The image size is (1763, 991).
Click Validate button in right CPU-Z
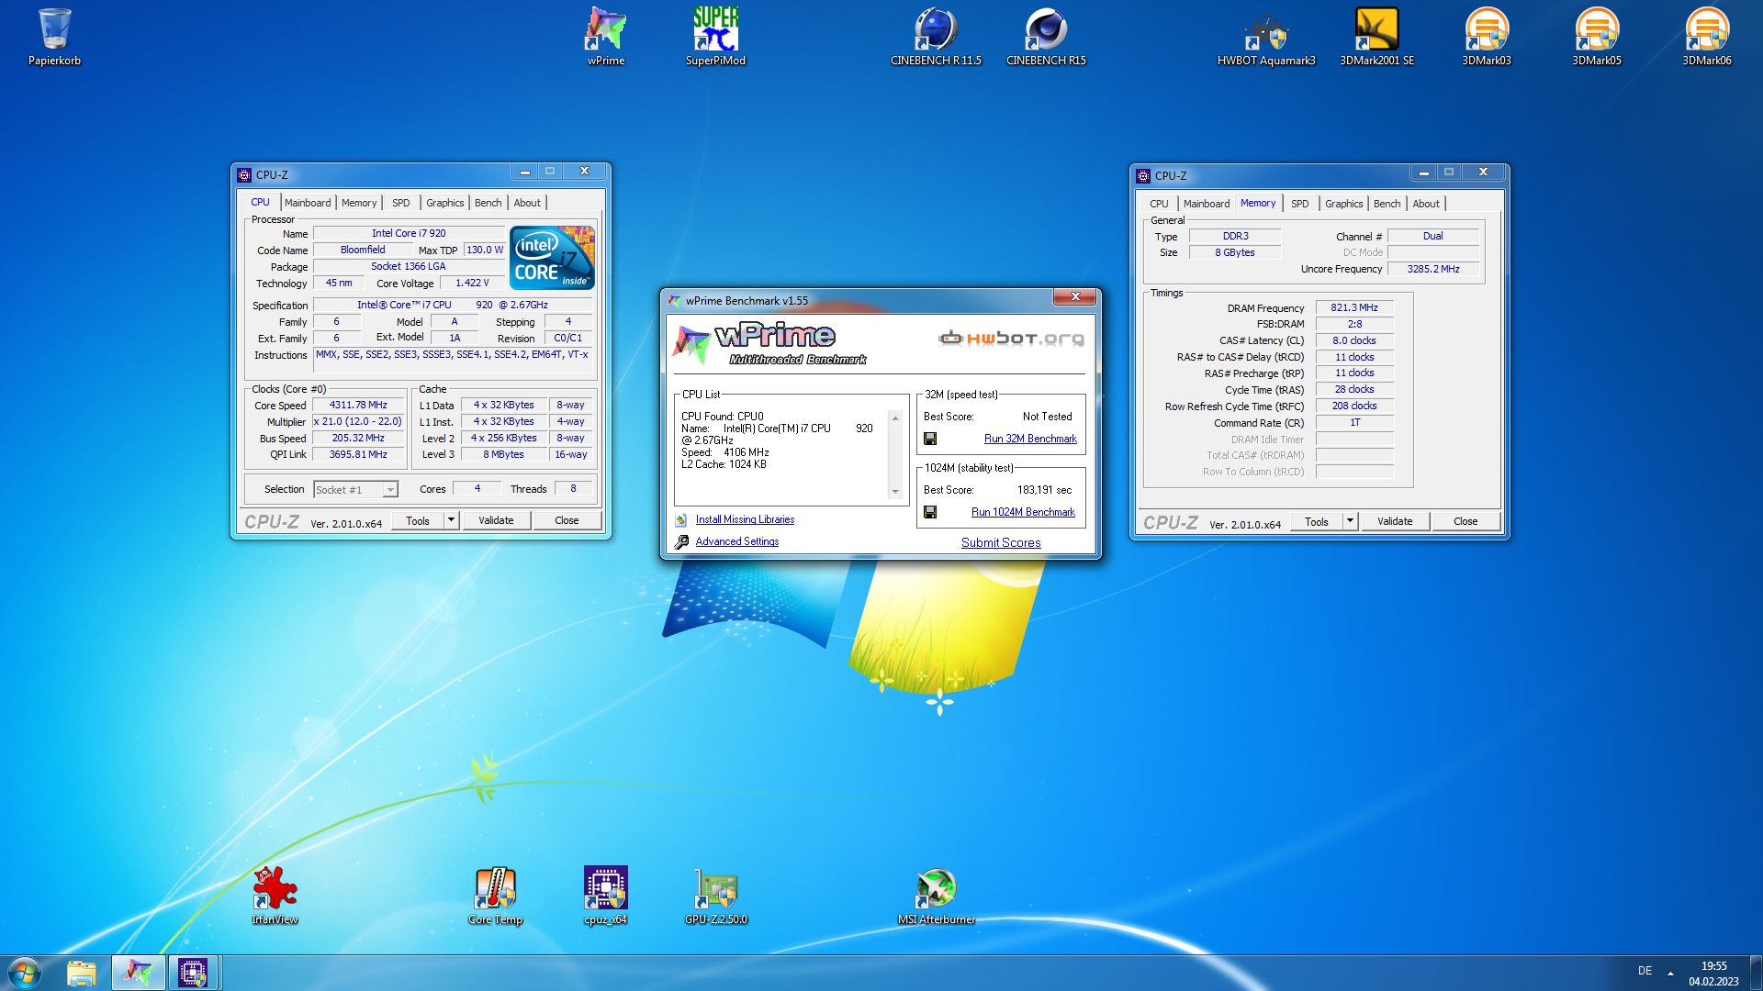pyautogui.click(x=1395, y=521)
